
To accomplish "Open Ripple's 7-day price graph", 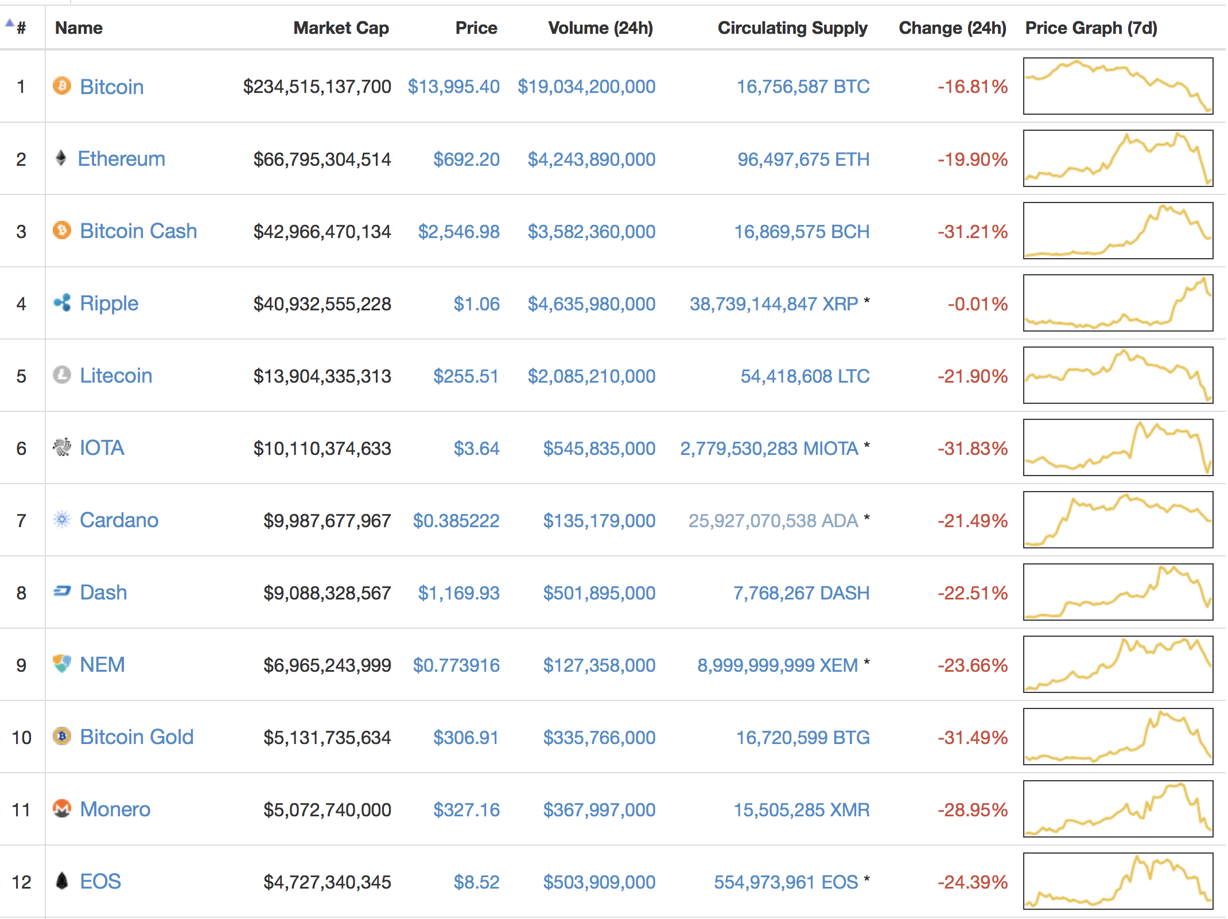I will [1118, 303].
